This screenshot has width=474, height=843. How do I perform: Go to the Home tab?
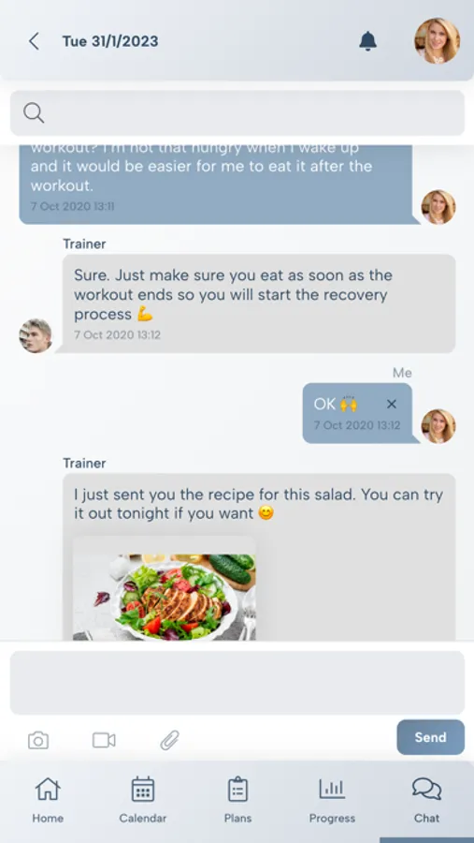coord(48,800)
